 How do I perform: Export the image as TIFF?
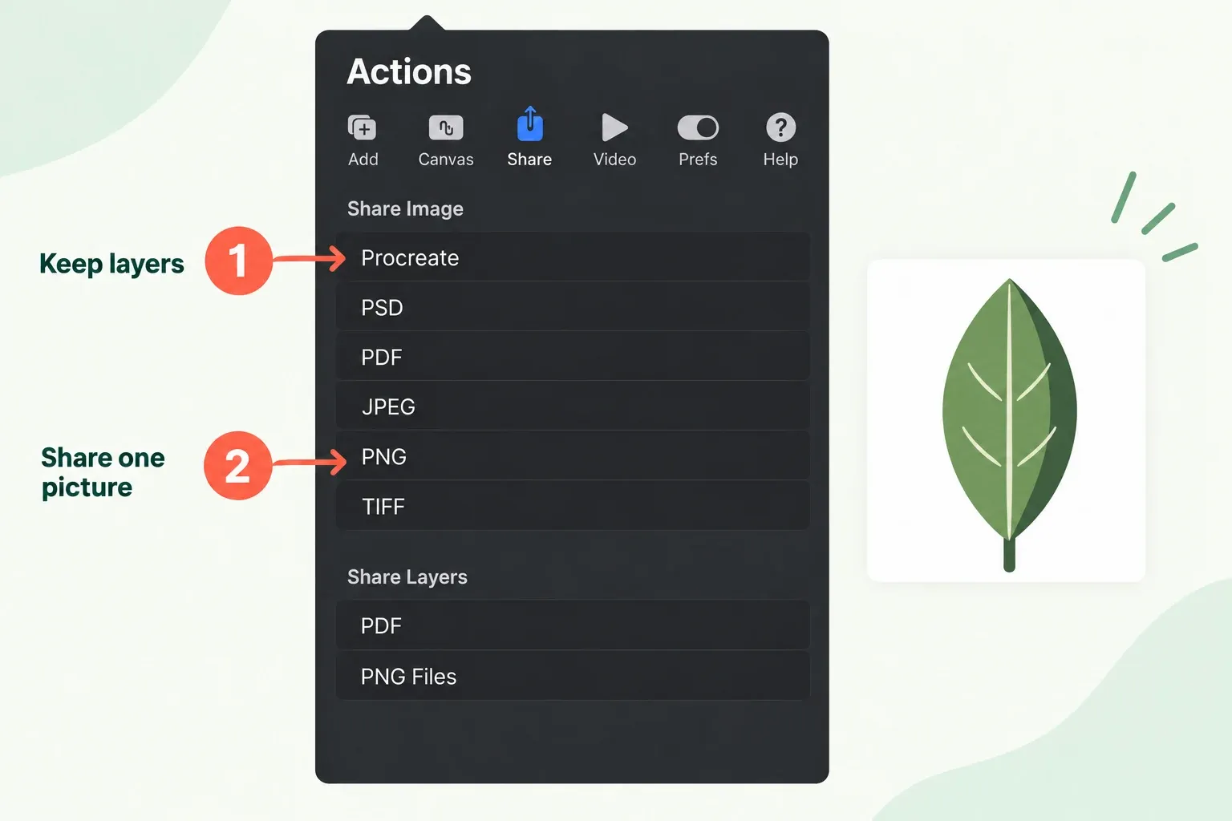coord(573,506)
